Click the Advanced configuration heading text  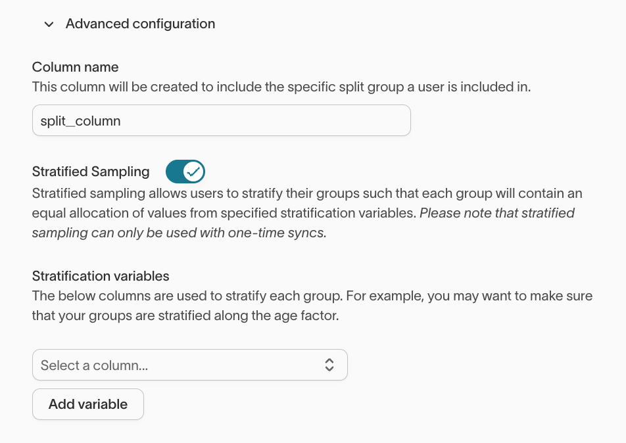click(x=140, y=24)
